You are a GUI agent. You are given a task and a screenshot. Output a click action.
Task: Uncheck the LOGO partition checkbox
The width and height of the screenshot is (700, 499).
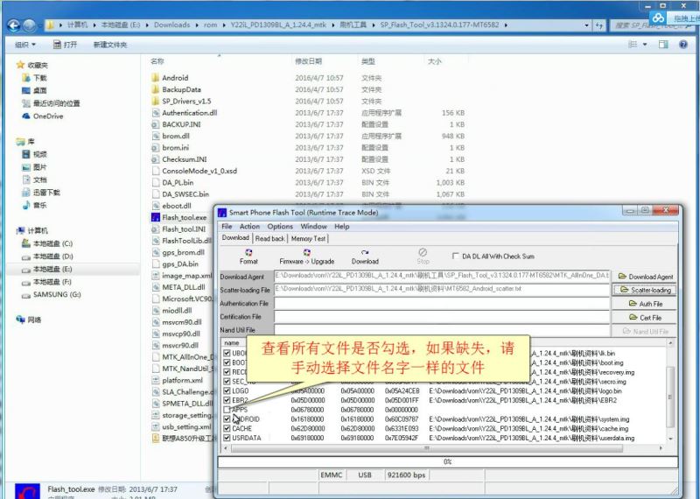(x=227, y=391)
